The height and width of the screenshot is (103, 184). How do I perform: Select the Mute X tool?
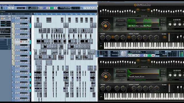(95, 8)
